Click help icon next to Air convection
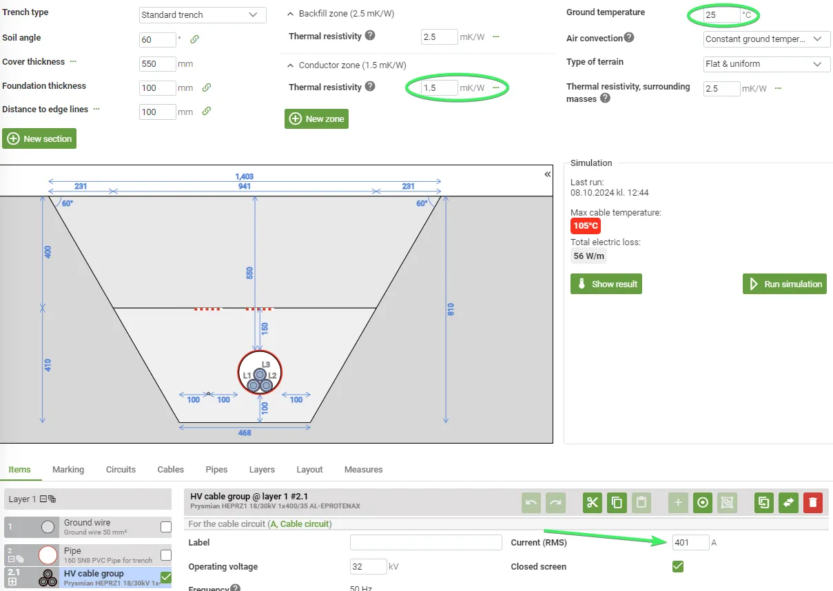The image size is (833, 591). coord(629,38)
